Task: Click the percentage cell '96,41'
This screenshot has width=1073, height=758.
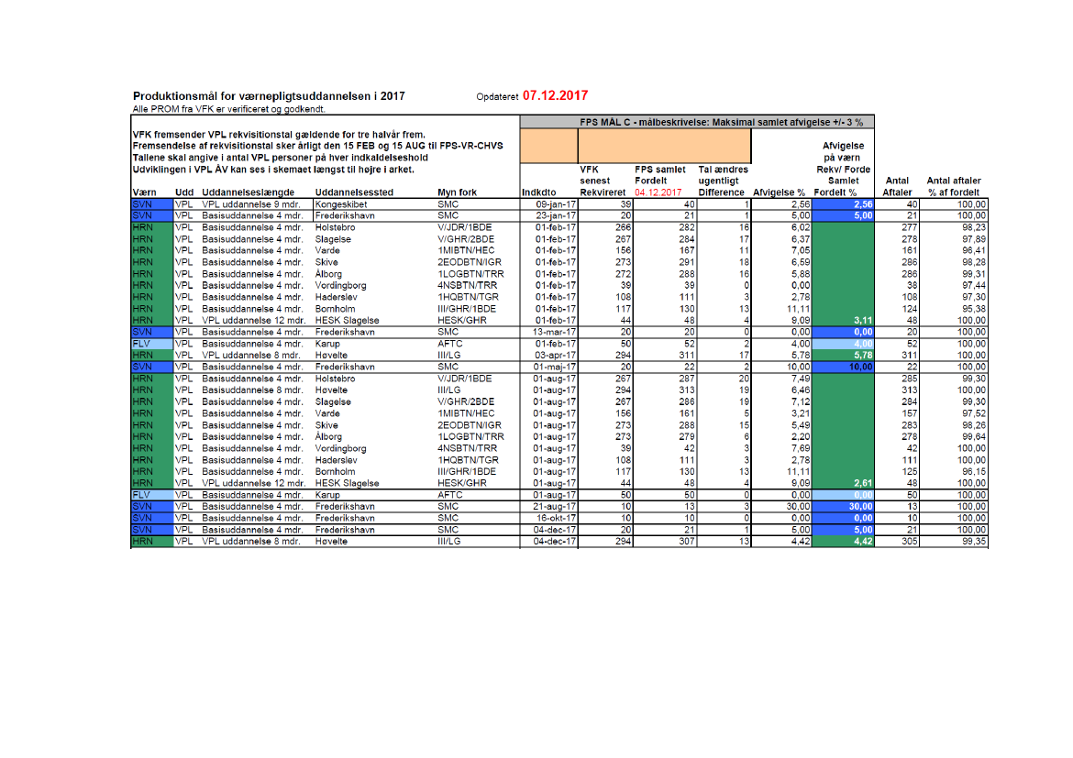Action: point(974,251)
